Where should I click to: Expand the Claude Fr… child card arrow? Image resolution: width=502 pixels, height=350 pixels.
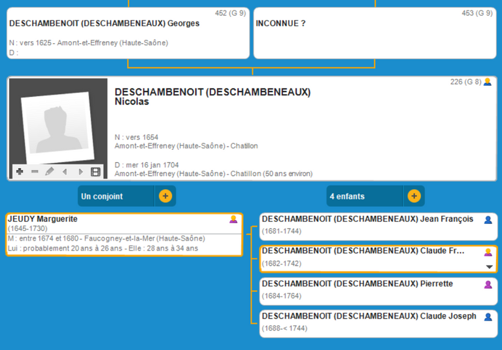click(489, 267)
